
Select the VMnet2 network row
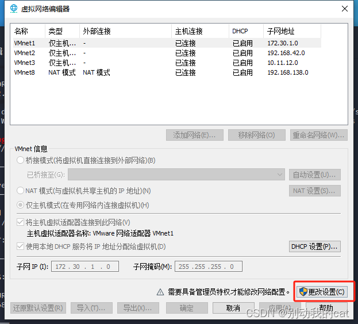point(167,53)
